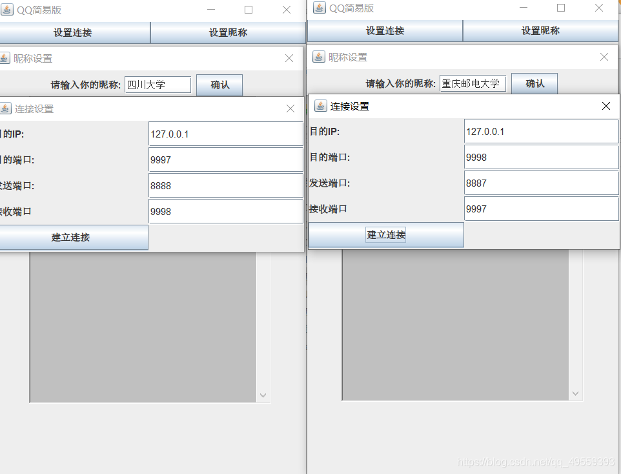Click the Java icon on right 昵称设置 dialog
The image size is (621, 474).
pos(318,57)
